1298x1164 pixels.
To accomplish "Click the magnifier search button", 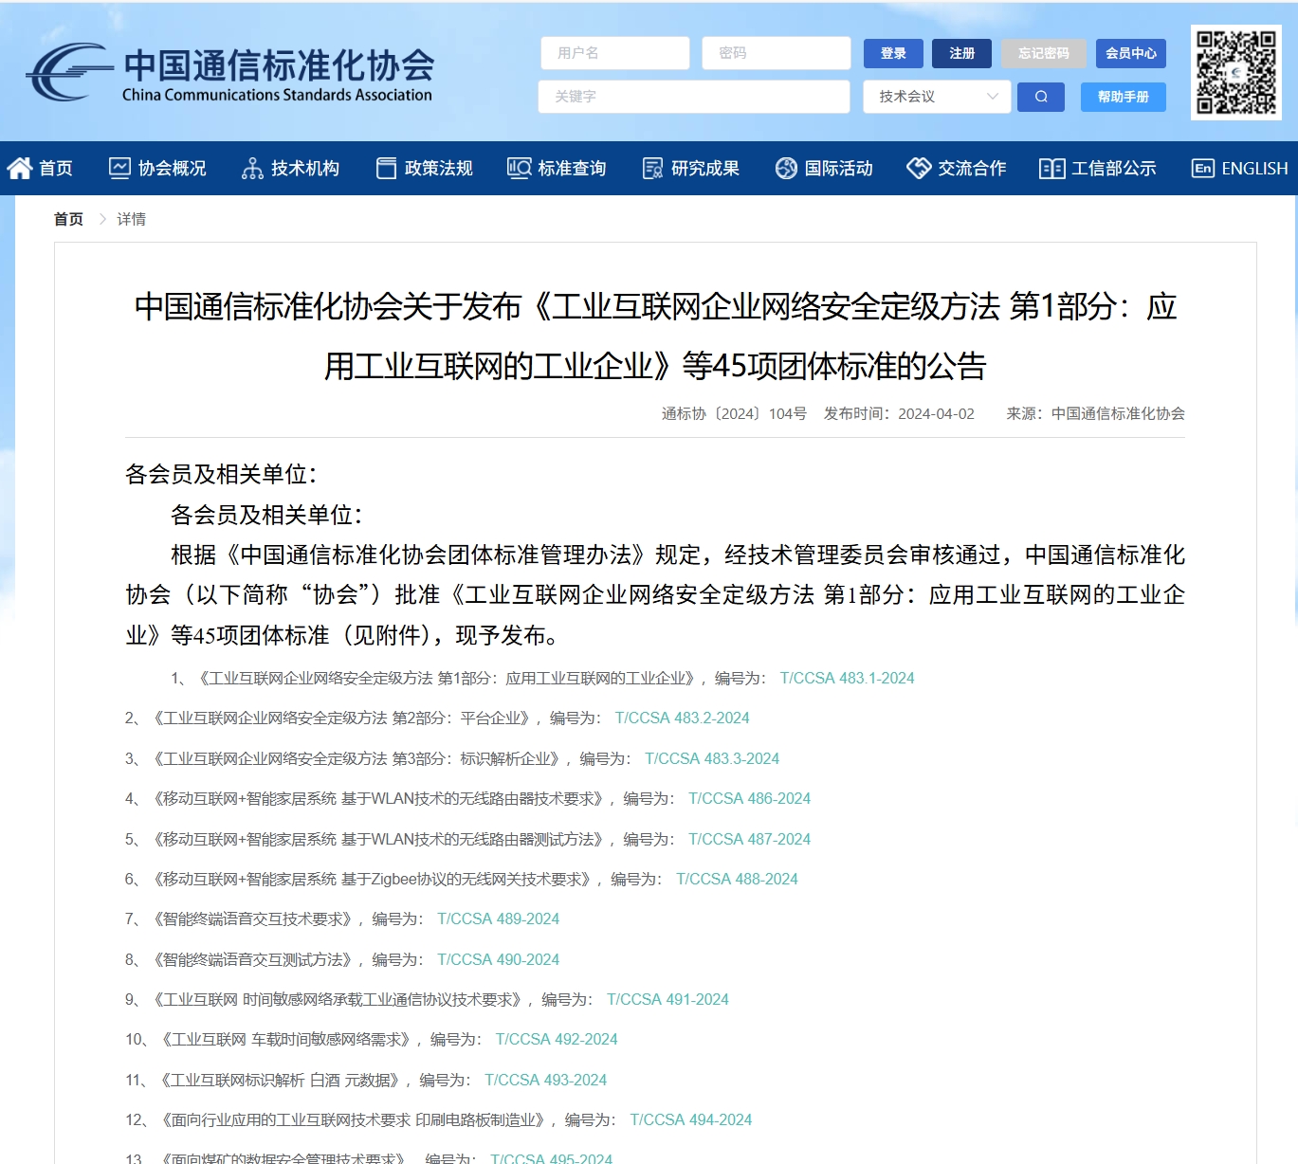I will pyautogui.click(x=1040, y=97).
